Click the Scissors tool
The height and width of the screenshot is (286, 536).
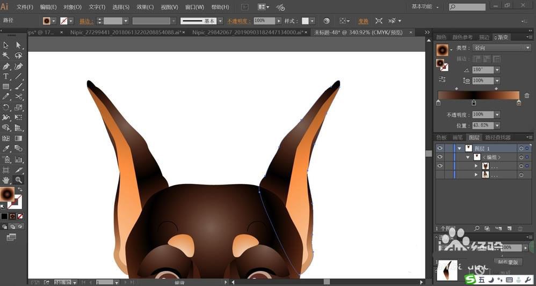coord(19,97)
